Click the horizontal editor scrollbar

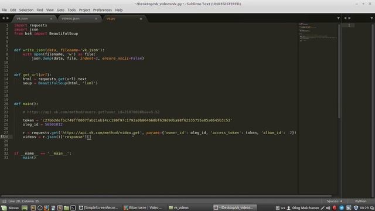[166, 196]
